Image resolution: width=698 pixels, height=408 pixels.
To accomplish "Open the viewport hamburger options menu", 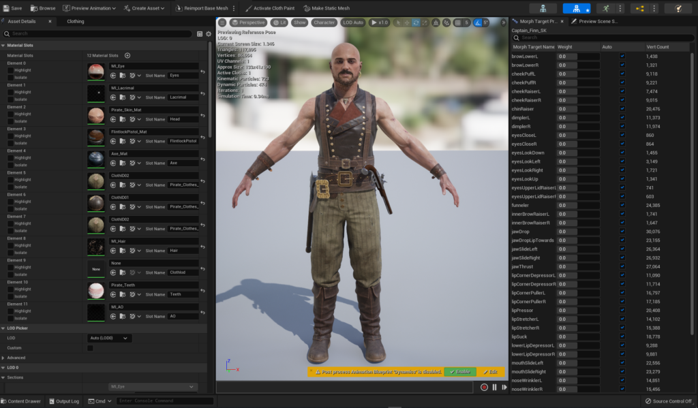I will (x=222, y=22).
